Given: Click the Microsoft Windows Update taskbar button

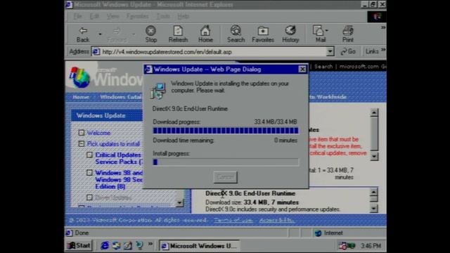Looking at the screenshot, I should [x=199, y=246].
